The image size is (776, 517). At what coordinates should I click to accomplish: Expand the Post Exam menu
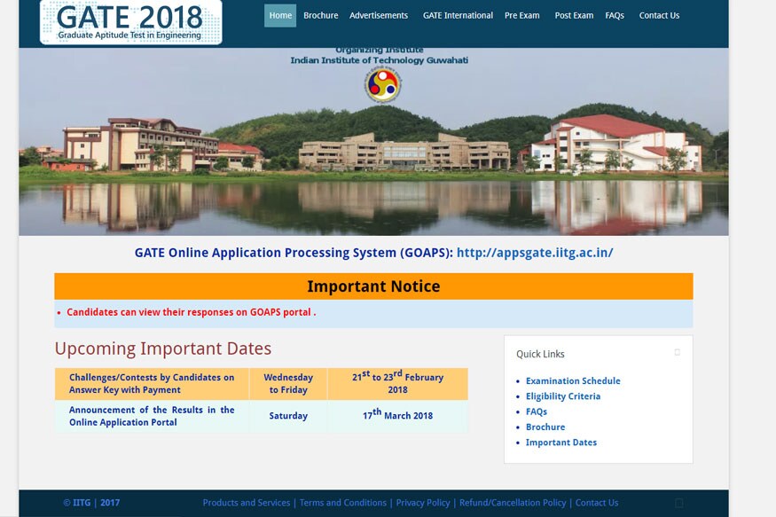(574, 16)
